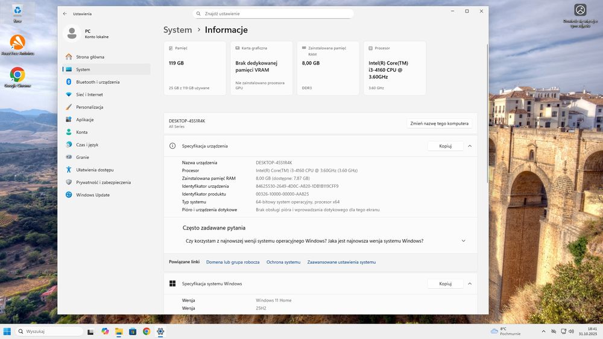This screenshot has height=339, width=603.
Task: Select the System sidebar icon
Action: pos(69,69)
